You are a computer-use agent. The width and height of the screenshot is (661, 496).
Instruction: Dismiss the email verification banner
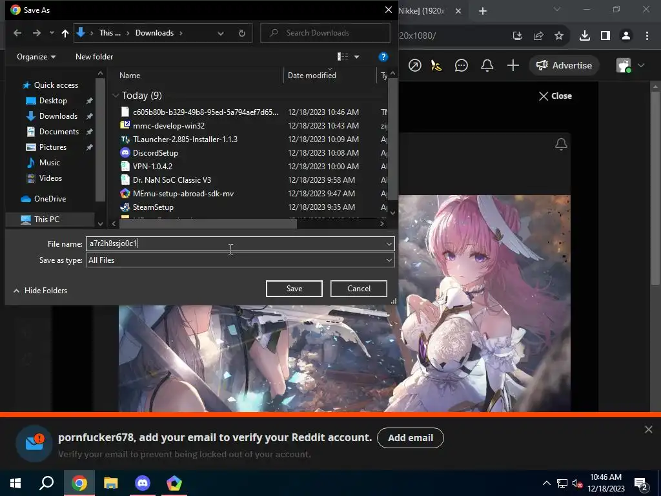click(648, 429)
